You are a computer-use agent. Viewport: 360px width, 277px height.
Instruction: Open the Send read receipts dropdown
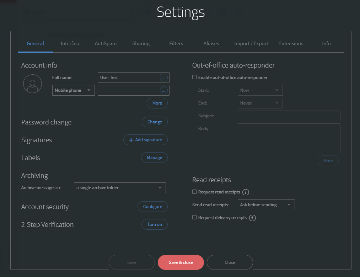click(266, 205)
